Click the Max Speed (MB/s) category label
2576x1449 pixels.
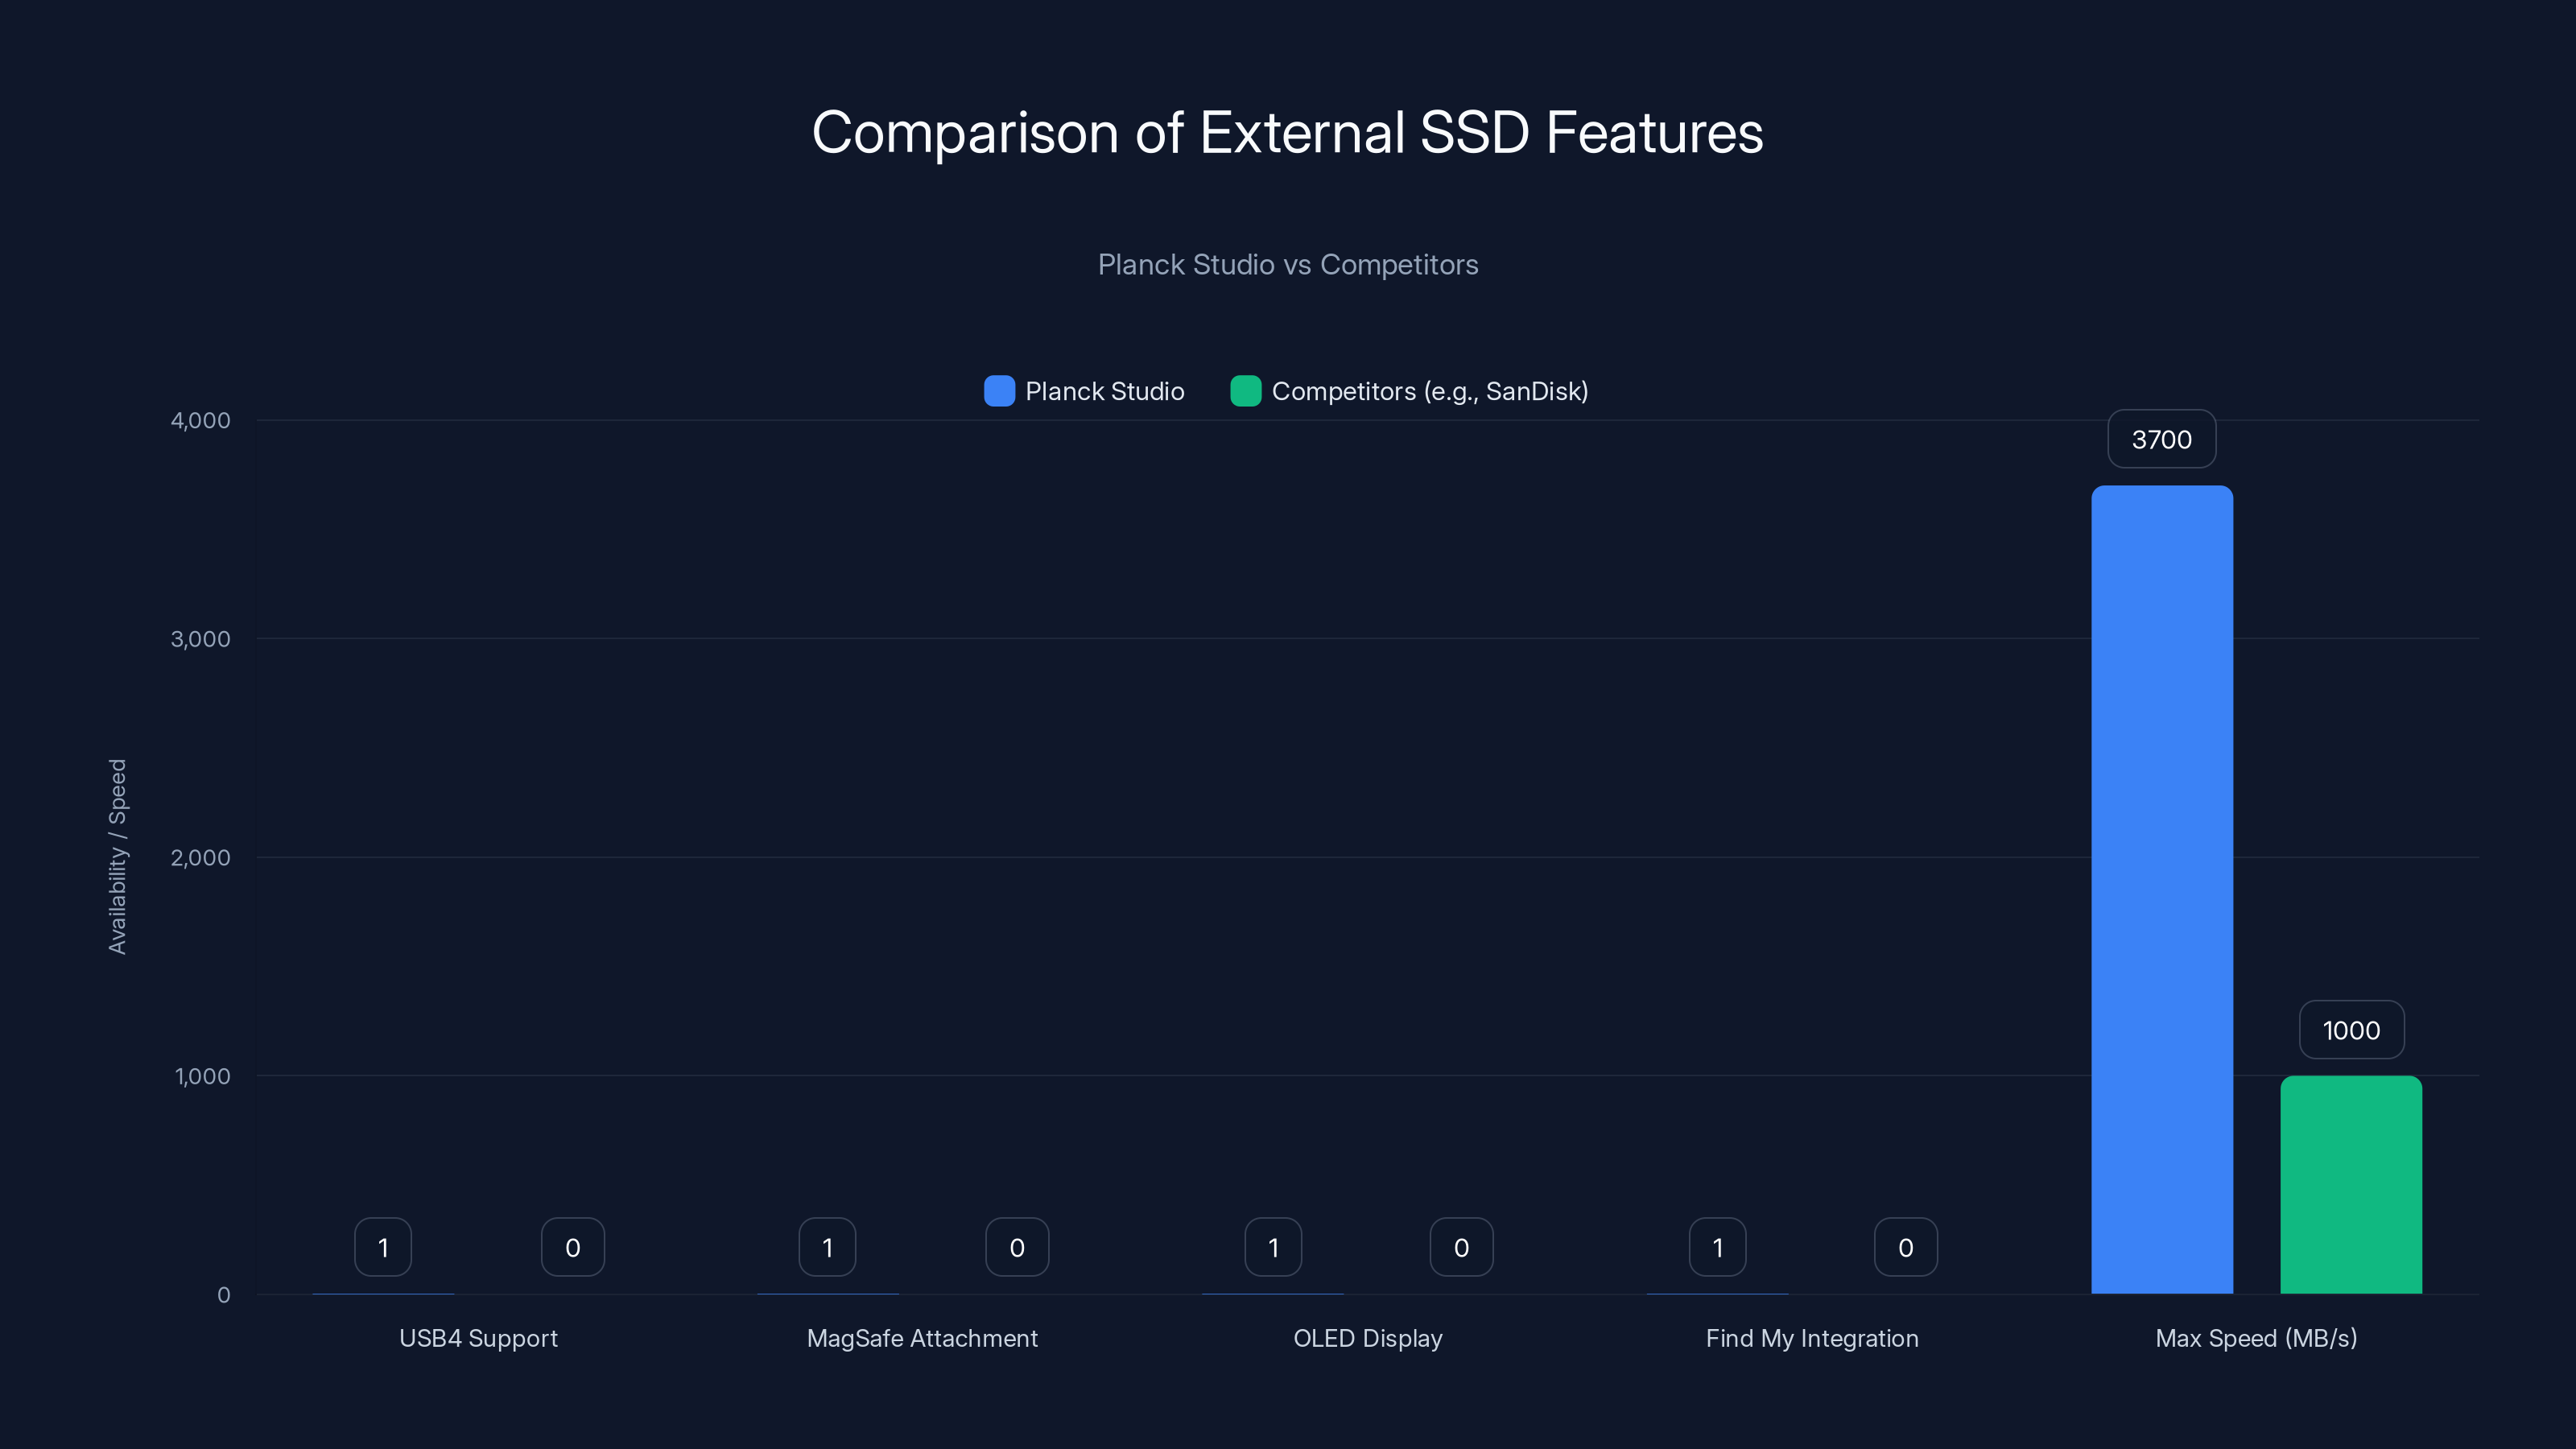point(2256,1338)
